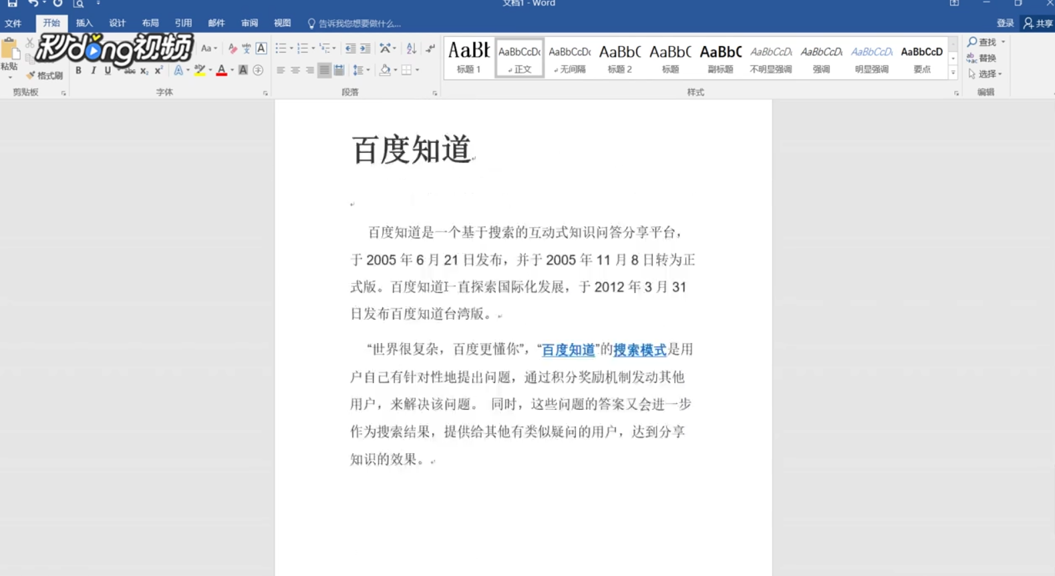1055x576 pixels.
Task: Click the 共享 share button
Action: pos(1038,23)
